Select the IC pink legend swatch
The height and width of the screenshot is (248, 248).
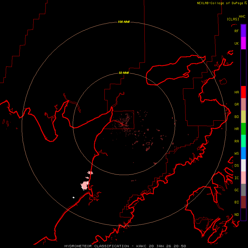(x=243, y=178)
